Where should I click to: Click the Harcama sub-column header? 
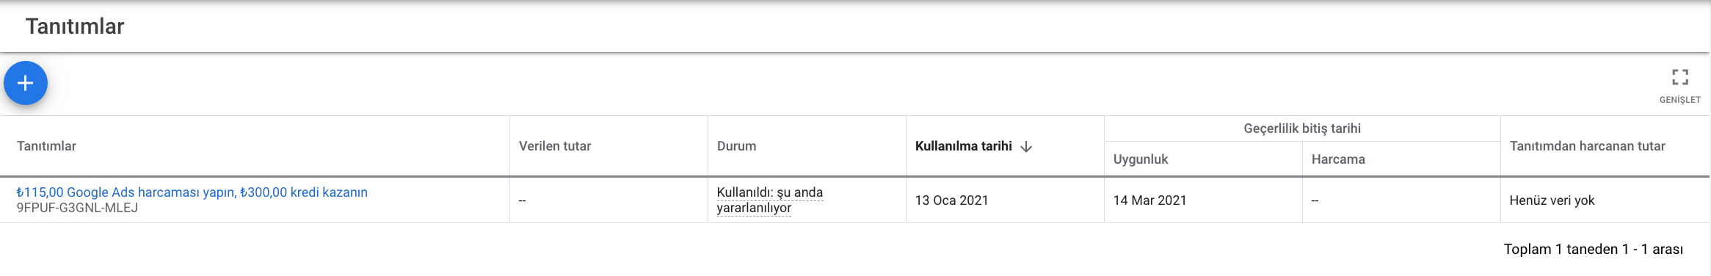[1338, 159]
